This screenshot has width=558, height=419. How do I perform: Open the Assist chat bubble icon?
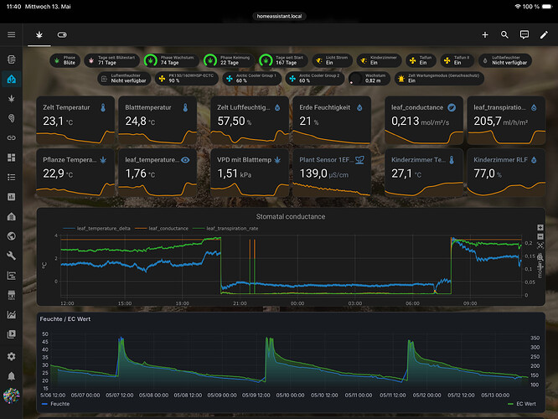click(x=524, y=34)
